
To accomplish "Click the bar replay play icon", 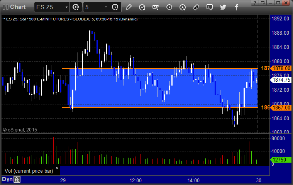I will (x=169, y=7).
